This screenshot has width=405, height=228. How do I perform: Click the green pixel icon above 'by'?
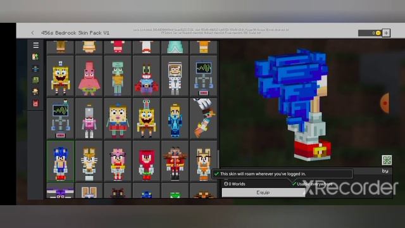[x=387, y=160]
